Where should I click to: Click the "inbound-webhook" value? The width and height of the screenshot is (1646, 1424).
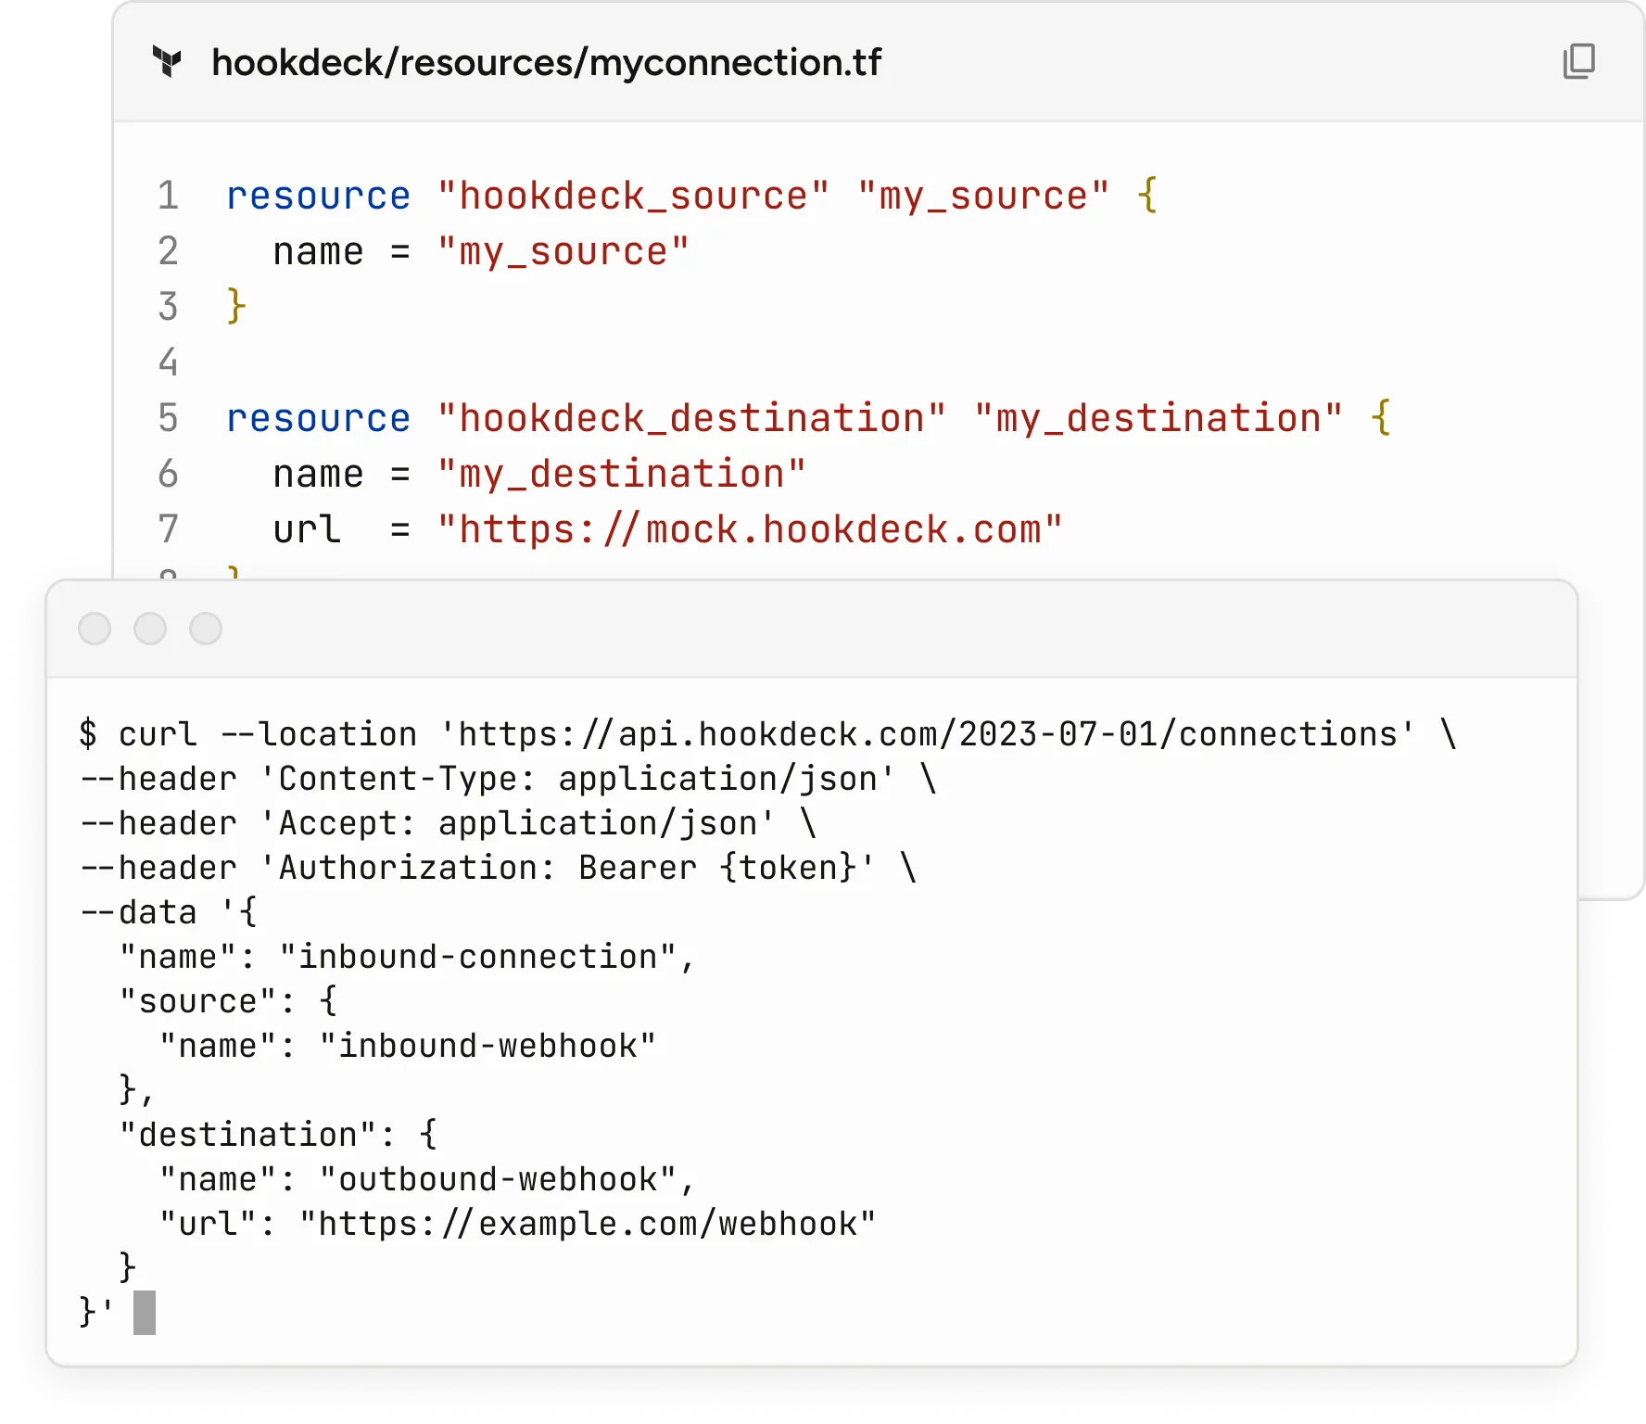(487, 1046)
